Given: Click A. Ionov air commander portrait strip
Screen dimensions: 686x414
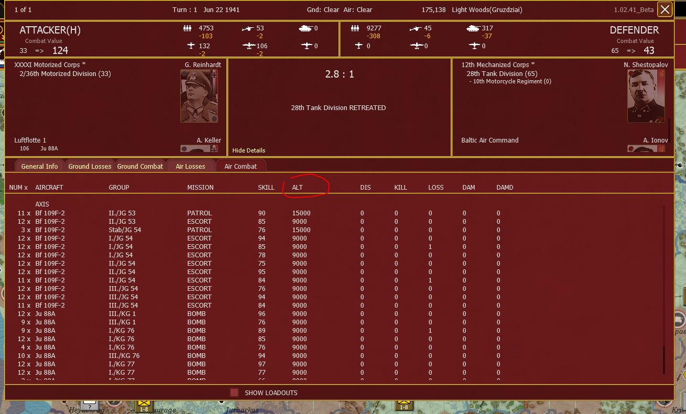Looking at the screenshot, I should [646, 148].
